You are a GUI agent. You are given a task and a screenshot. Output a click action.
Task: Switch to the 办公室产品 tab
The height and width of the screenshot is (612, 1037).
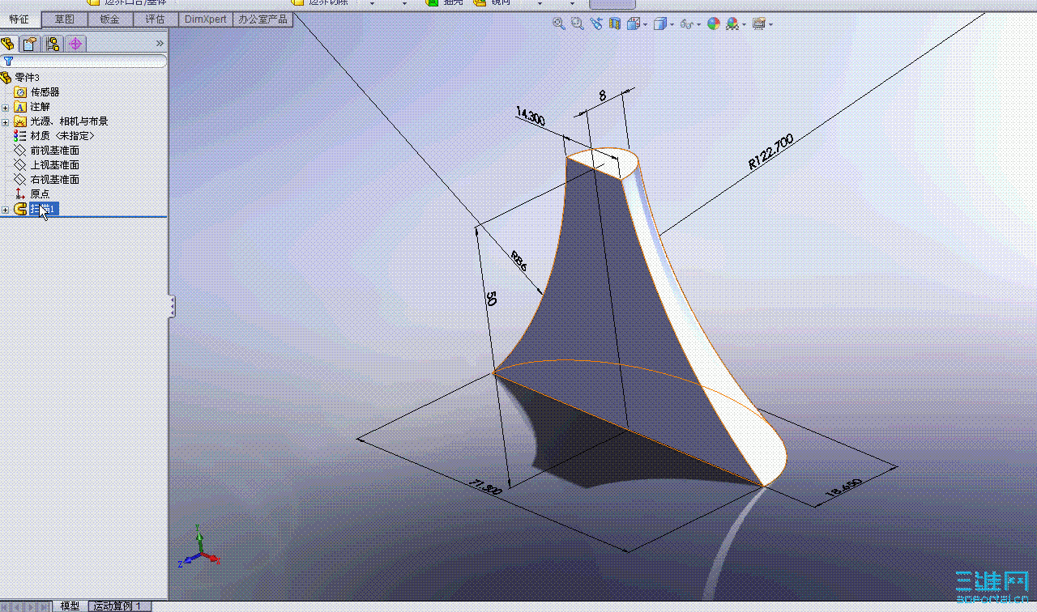(264, 19)
